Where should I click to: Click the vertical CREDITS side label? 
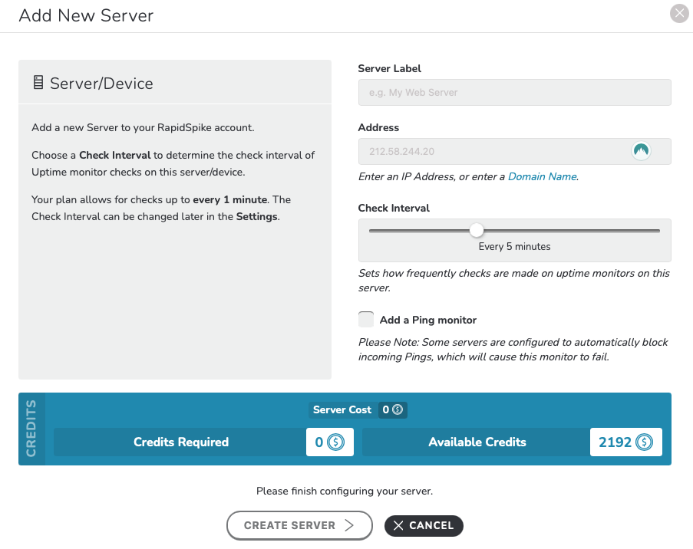[x=31, y=429]
